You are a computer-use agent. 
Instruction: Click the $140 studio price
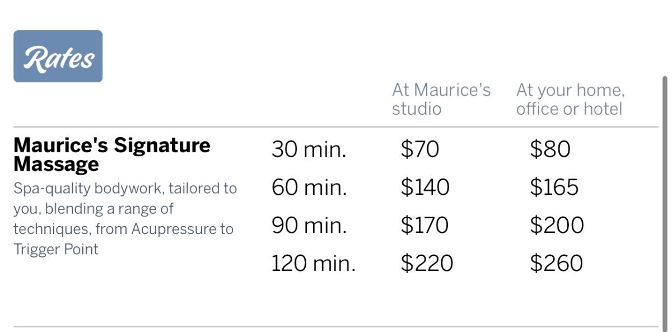(425, 188)
